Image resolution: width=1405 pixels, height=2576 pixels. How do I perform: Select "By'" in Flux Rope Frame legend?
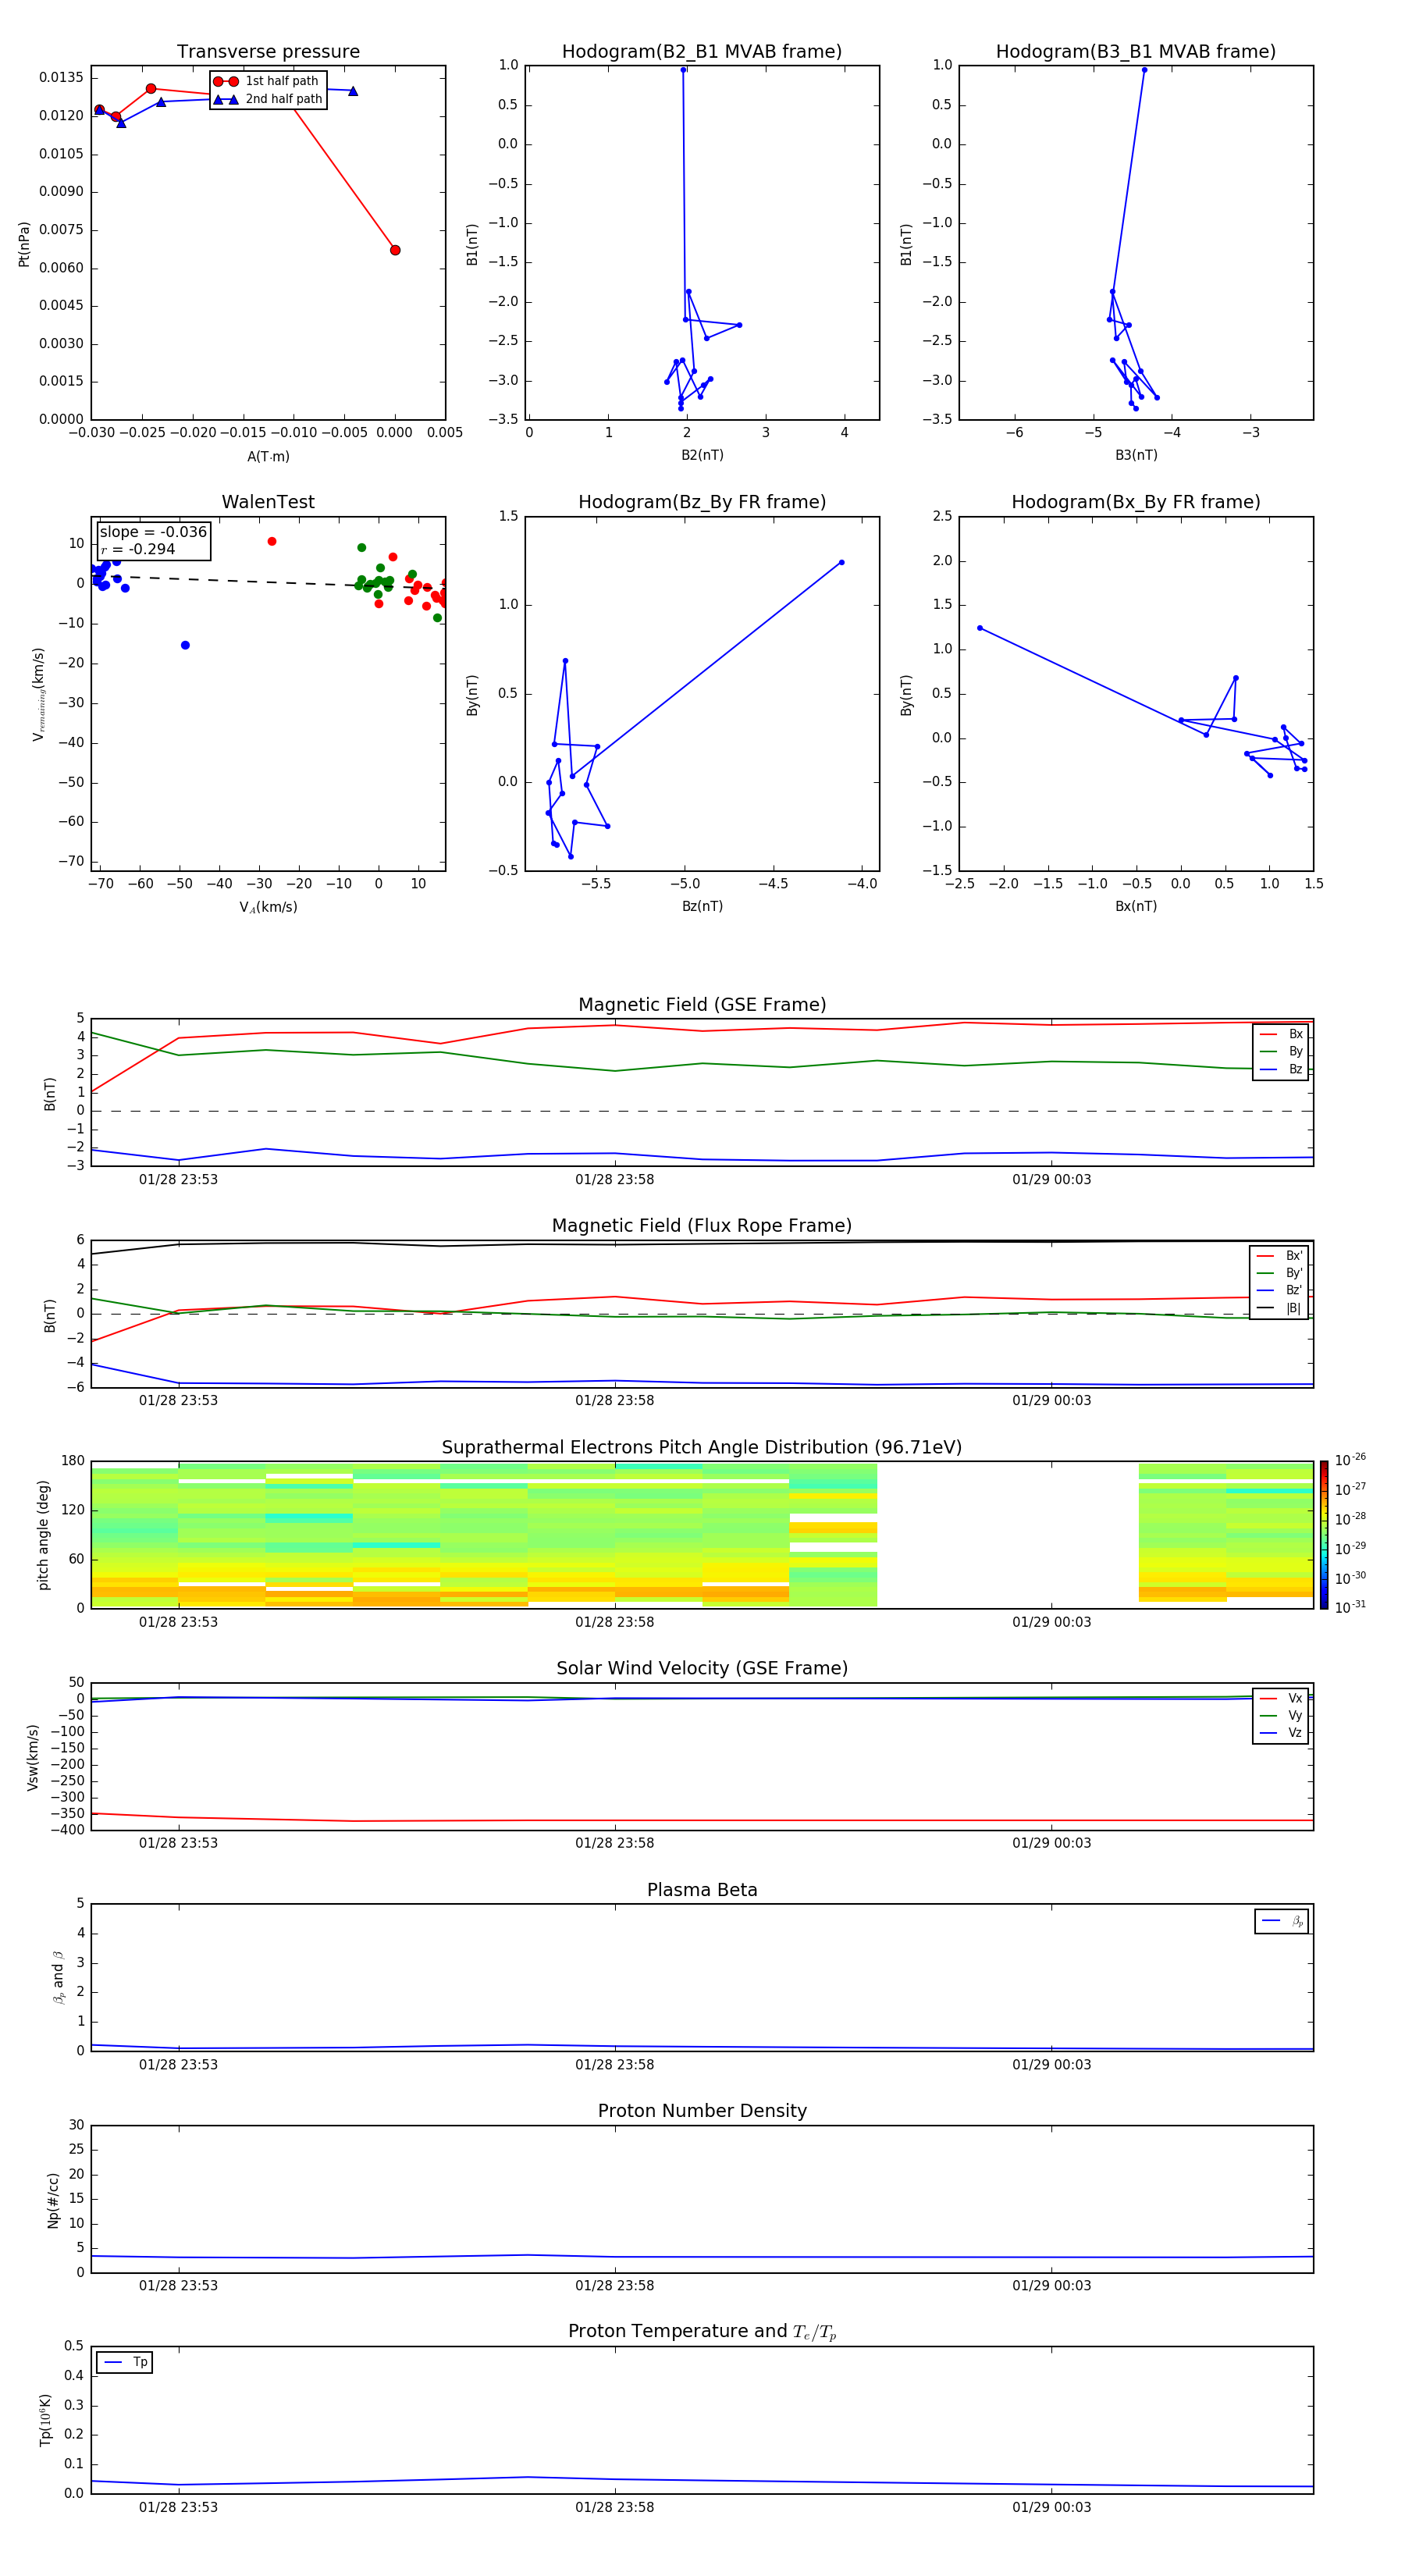coord(1279,1274)
